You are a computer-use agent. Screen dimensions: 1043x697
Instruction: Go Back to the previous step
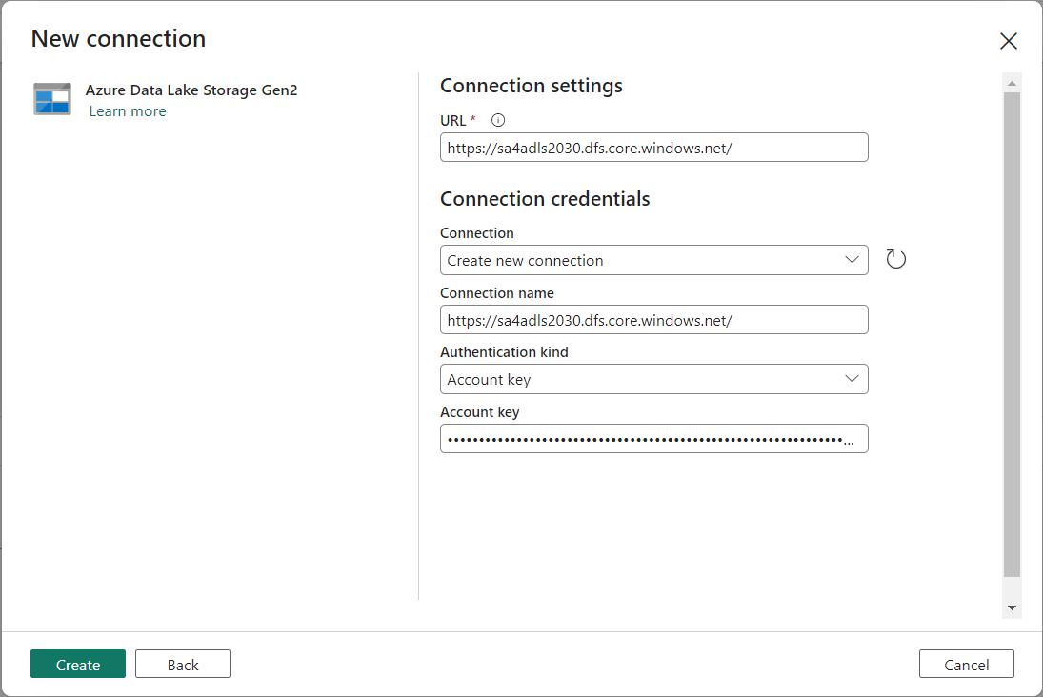(183, 665)
